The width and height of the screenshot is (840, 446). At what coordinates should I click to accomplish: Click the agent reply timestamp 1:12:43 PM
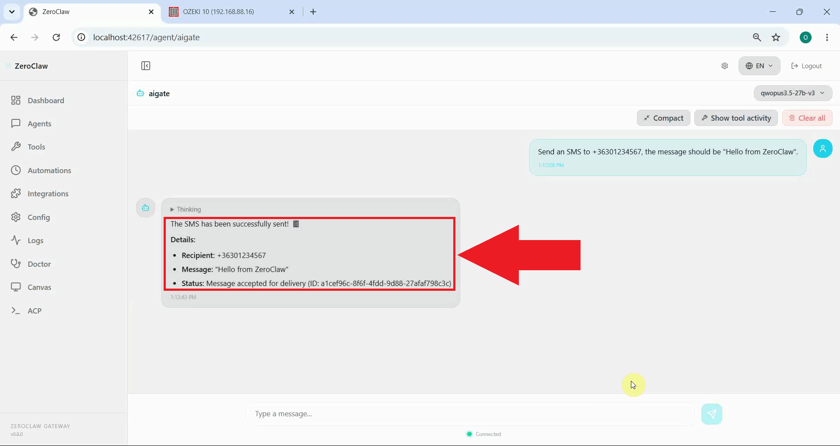183,297
